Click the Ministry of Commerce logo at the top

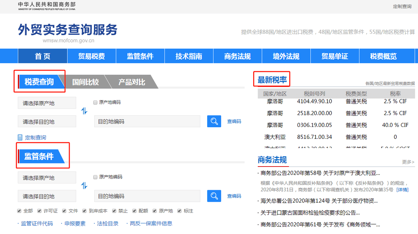[x=47, y=6]
